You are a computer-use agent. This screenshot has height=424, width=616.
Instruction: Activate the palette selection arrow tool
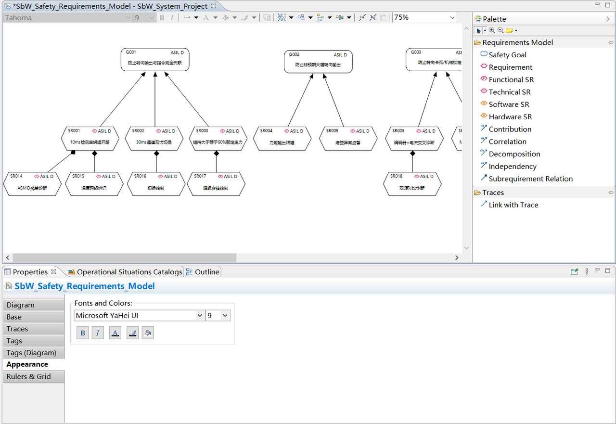pyautogui.click(x=478, y=30)
